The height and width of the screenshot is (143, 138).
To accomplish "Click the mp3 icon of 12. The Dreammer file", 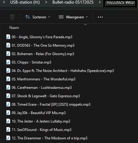I will click(x=8, y=138).
